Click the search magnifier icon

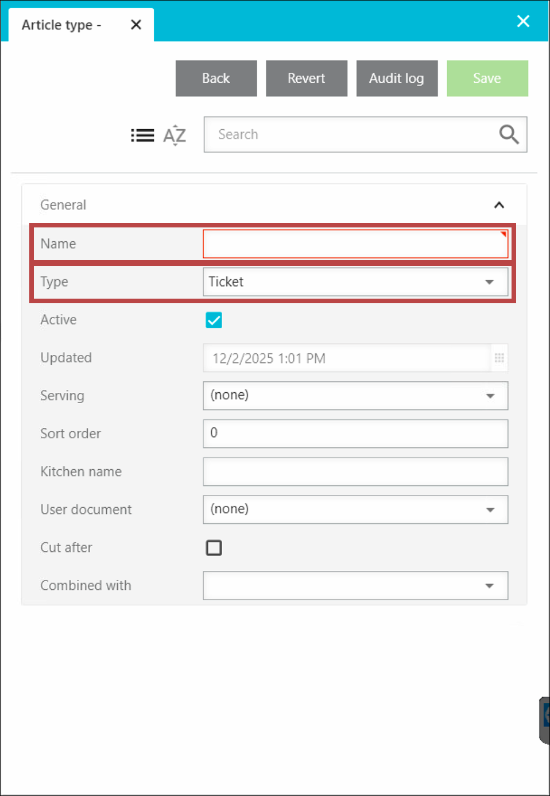point(509,134)
